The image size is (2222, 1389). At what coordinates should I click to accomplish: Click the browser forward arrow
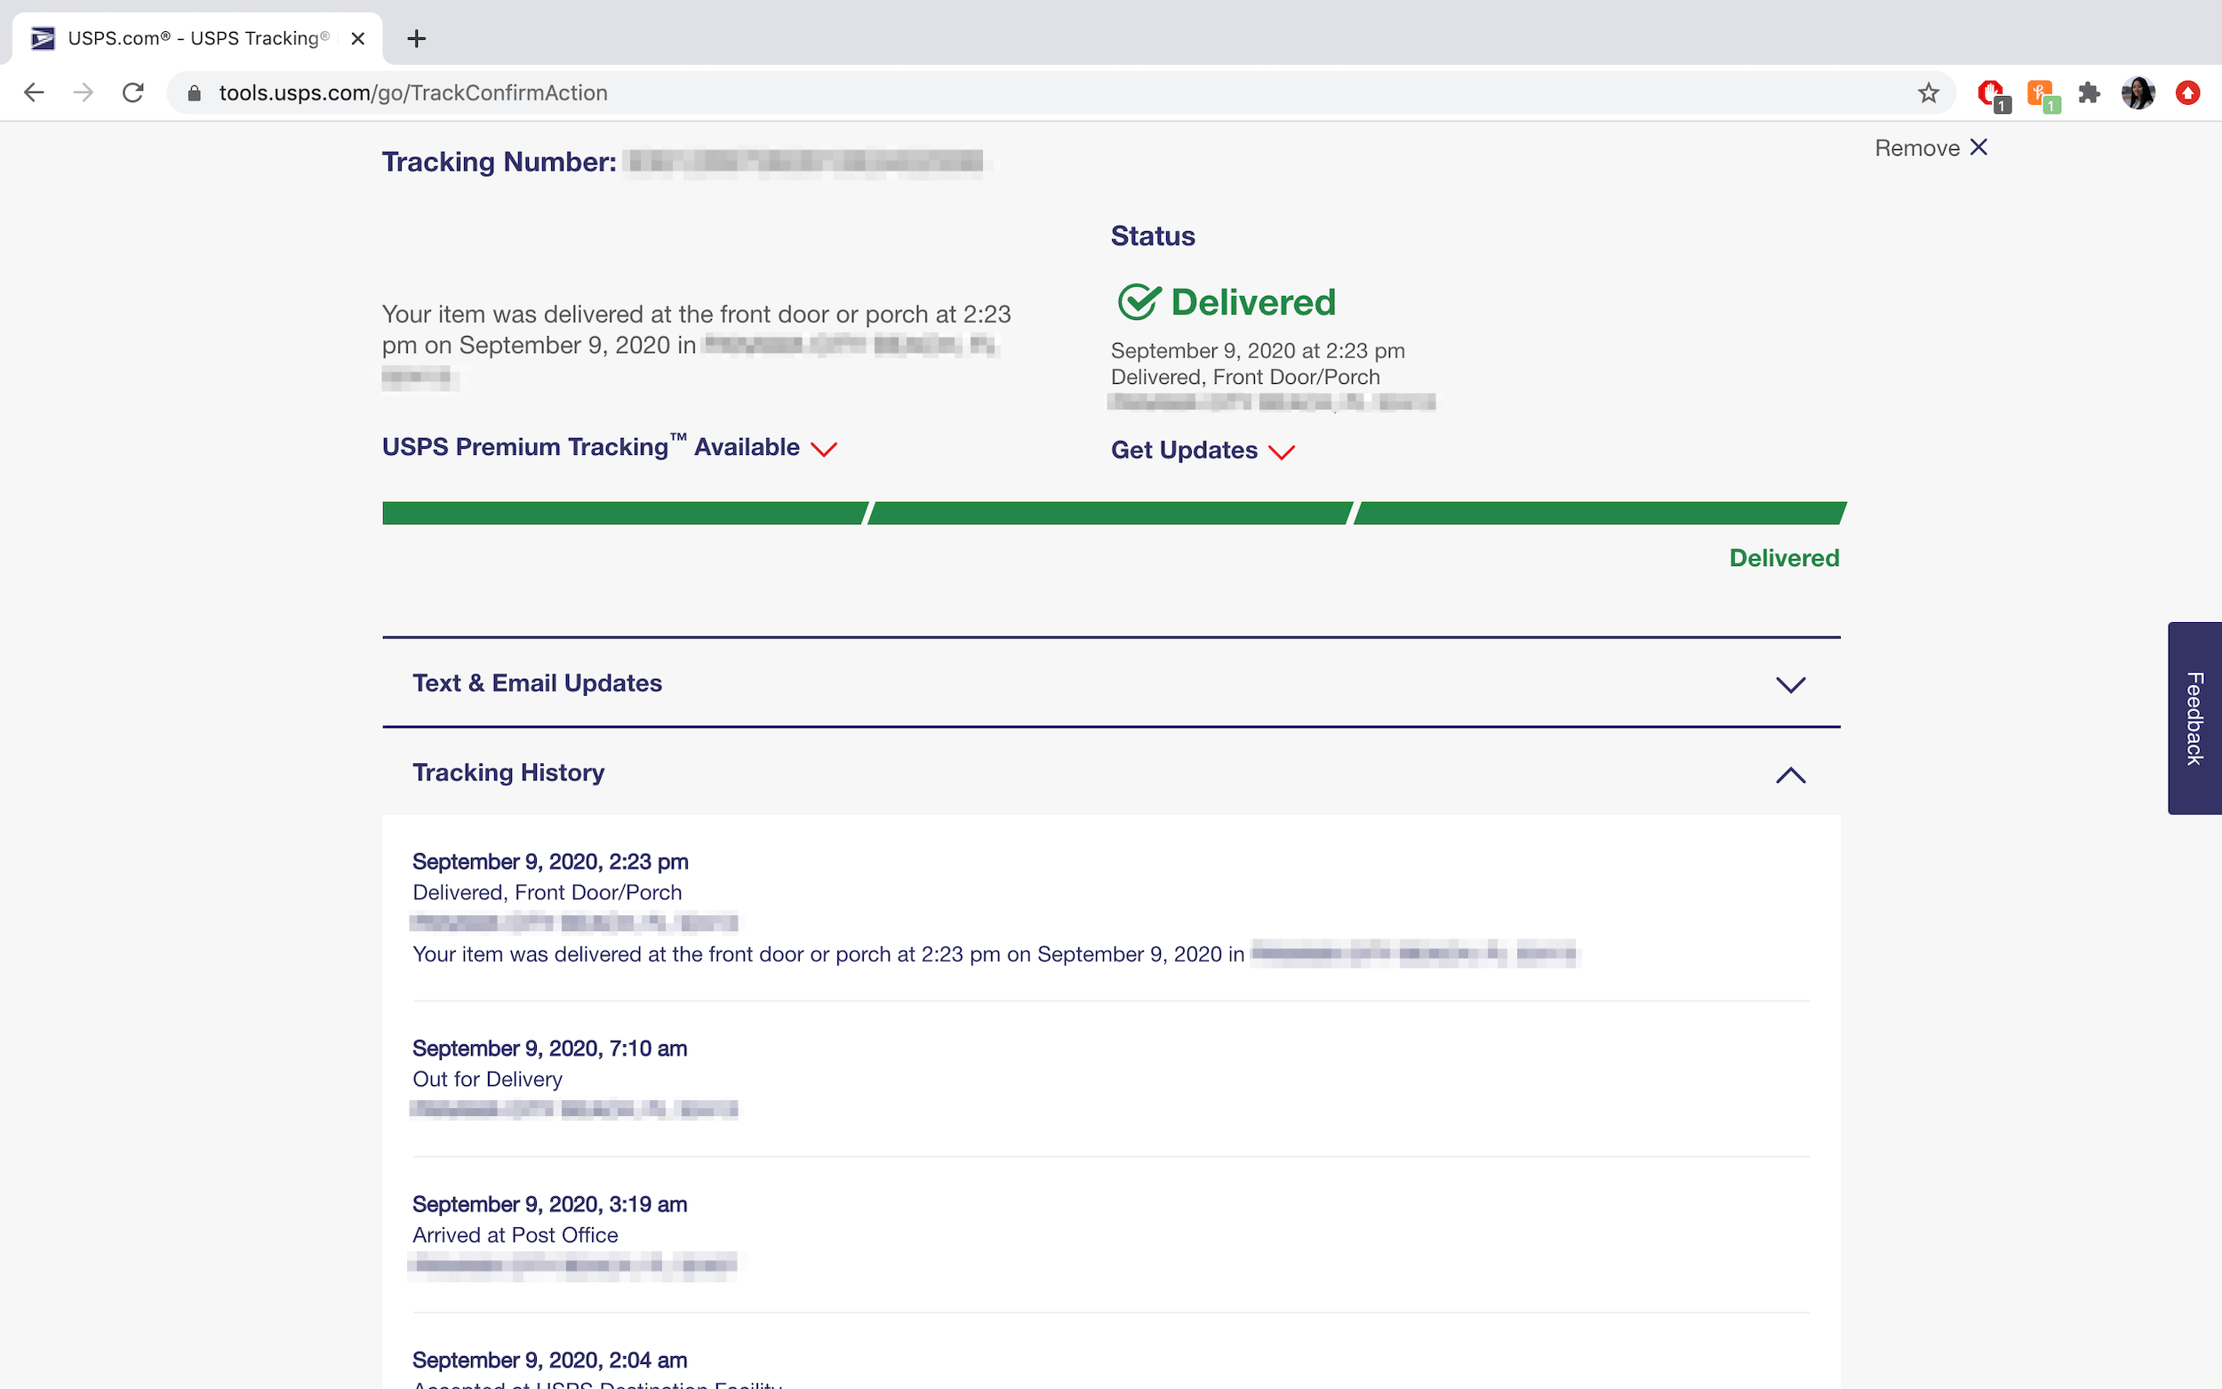pos(84,92)
